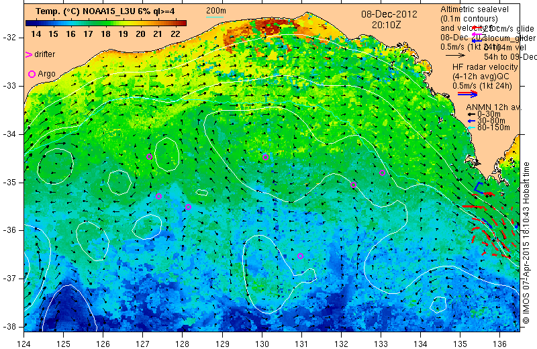Viewport: 537px width, 349px height.
Task: Click the 'drifter' legend label
Action: pyautogui.click(x=44, y=54)
